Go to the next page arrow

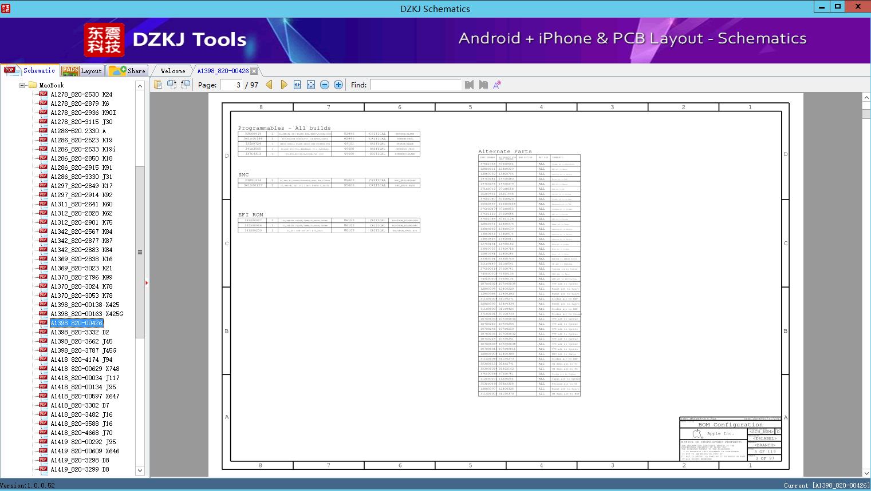point(283,85)
